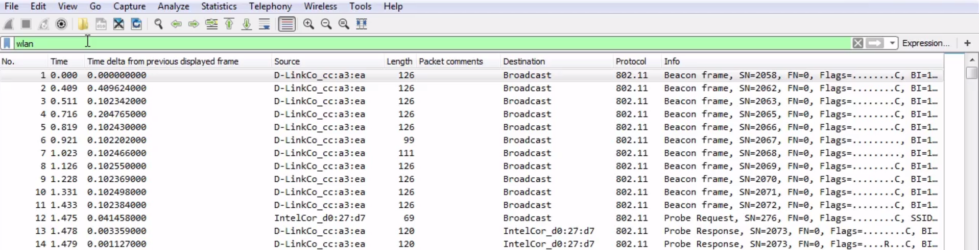979x250 pixels.
Task: Reset zoom to normal size icon
Action: coord(344,24)
